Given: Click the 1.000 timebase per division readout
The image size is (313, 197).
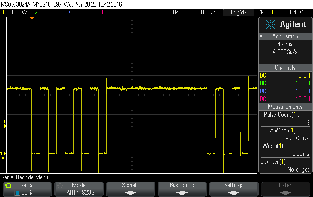Looking at the screenshot, I should 205,13.
